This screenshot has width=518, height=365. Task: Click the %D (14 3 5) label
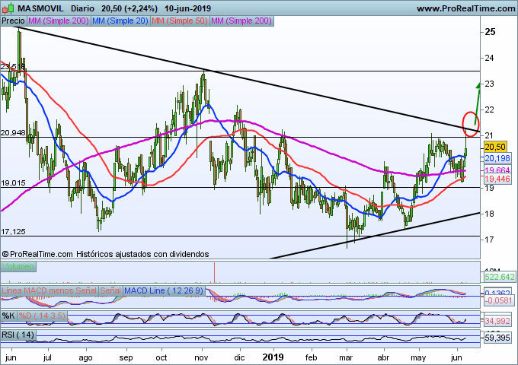42,316
